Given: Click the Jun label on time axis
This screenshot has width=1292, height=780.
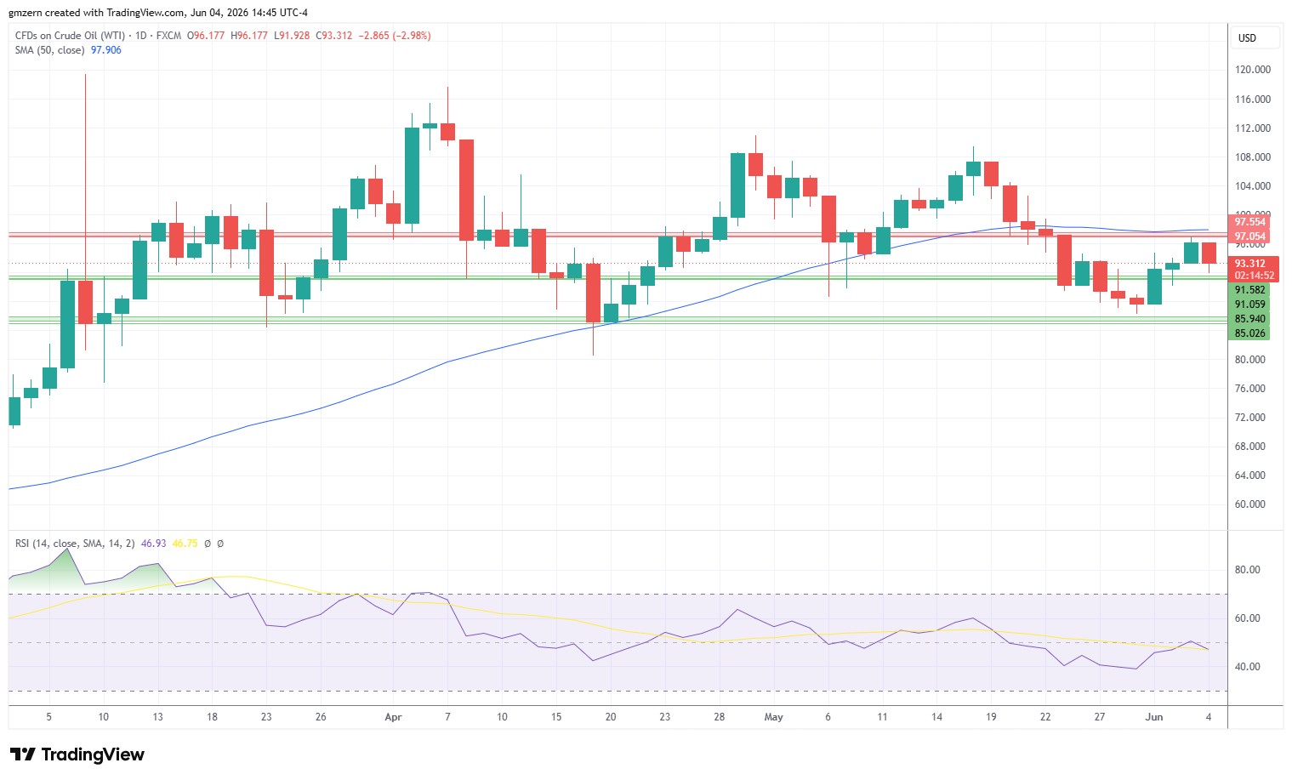Looking at the screenshot, I should [x=1154, y=717].
